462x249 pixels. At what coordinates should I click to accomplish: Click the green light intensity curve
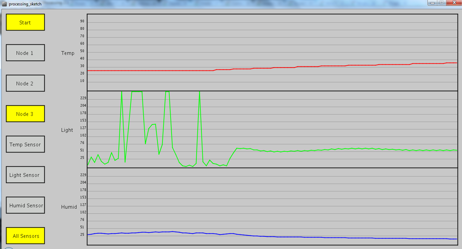point(338,148)
